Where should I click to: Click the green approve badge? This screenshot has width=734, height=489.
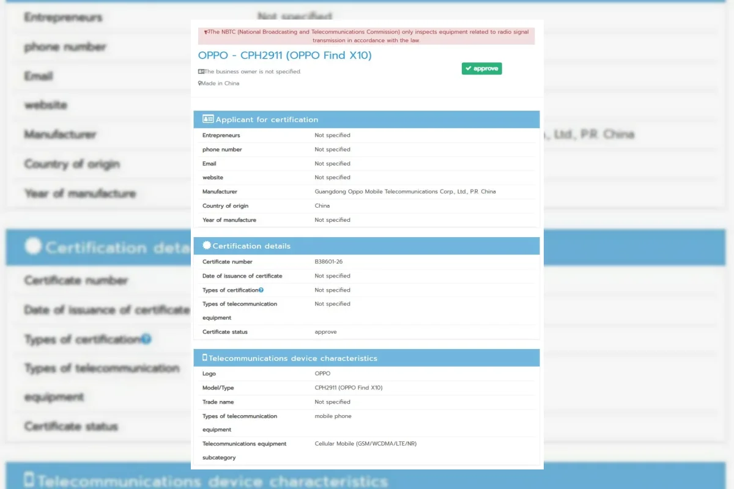tap(482, 68)
